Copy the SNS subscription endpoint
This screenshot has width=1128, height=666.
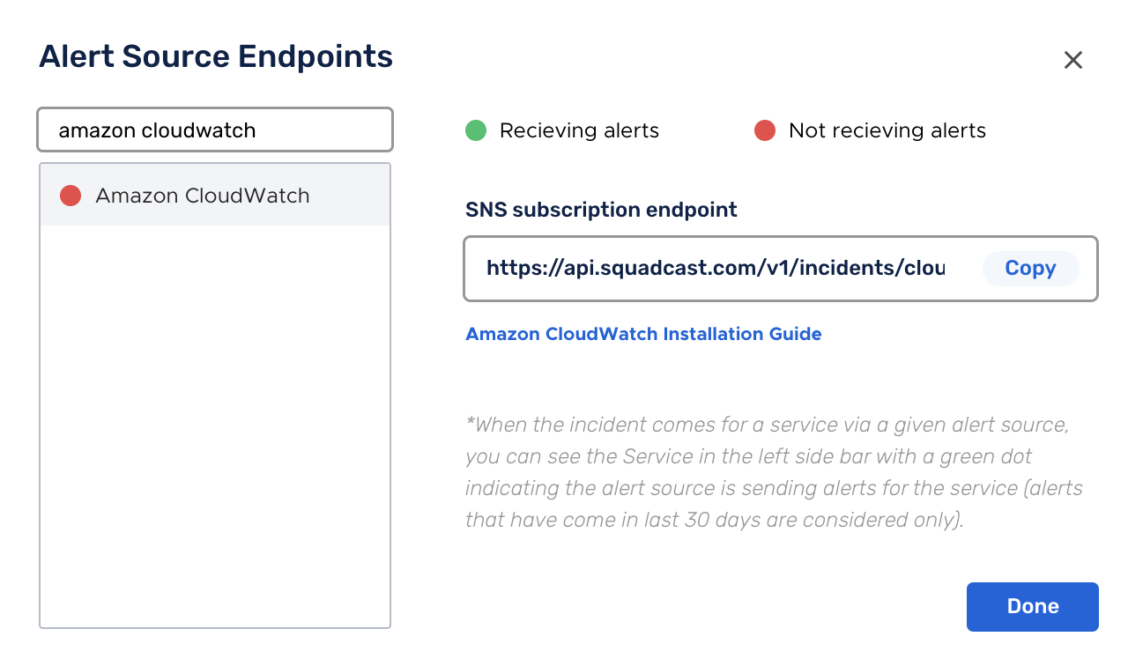[x=1030, y=269]
